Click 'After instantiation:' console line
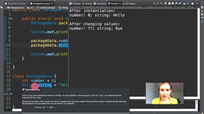This screenshot has height=114, width=204. (x=92, y=11)
